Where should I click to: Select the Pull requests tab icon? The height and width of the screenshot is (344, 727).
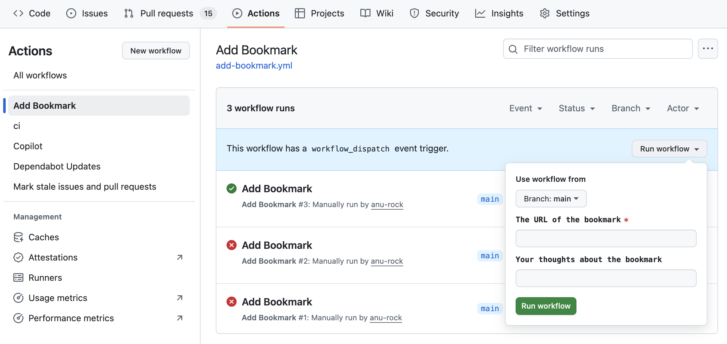128,13
